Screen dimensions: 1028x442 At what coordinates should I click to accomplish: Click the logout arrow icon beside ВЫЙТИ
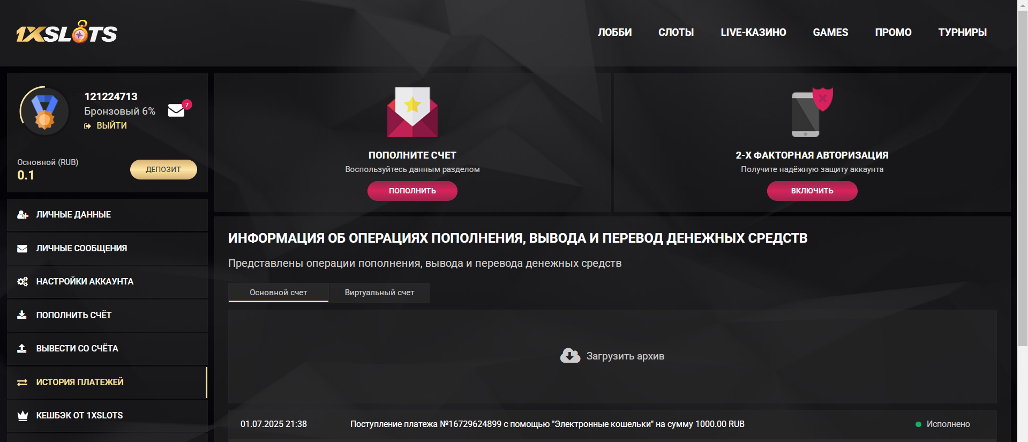click(87, 126)
